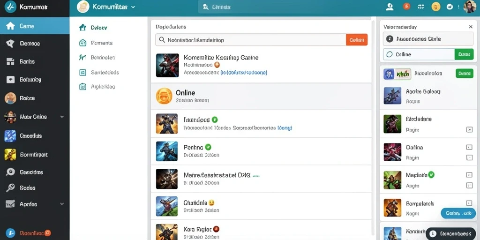Expand the Mass Cnios chevron in the sidebar
Screen dimensions: 480x240
point(62,117)
